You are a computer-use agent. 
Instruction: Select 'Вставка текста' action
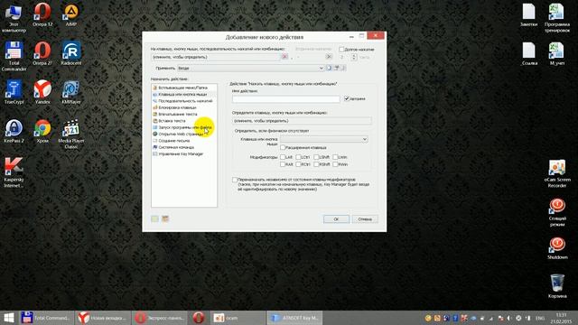[169, 121]
